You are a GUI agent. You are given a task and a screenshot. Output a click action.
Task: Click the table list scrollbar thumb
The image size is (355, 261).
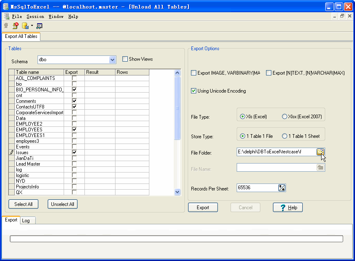point(177,108)
